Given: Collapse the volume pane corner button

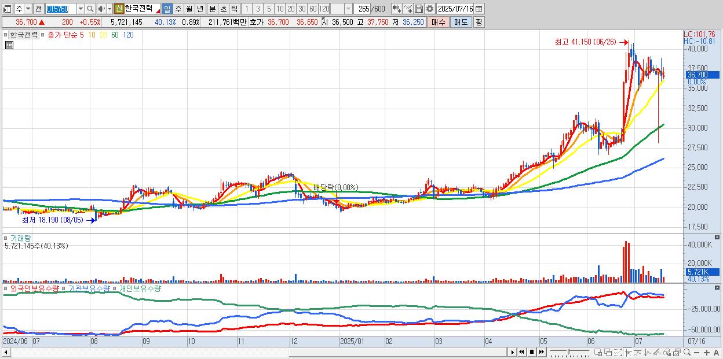Looking at the screenshot, I should point(717,238).
